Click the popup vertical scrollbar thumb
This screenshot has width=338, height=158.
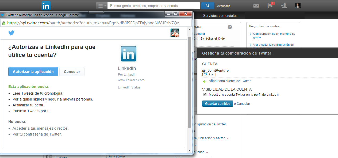pyautogui.click(x=190, y=82)
